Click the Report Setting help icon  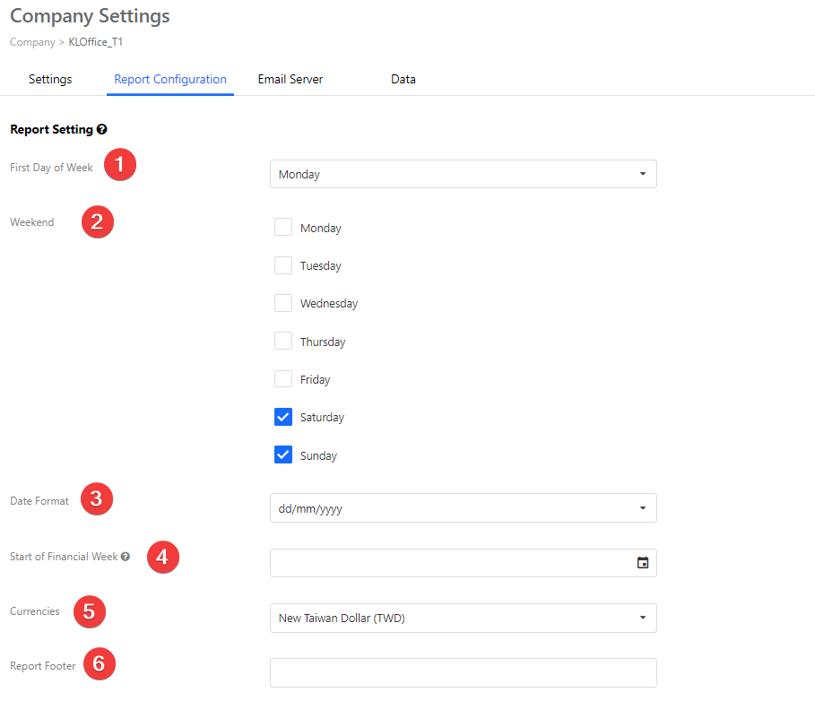click(x=102, y=129)
